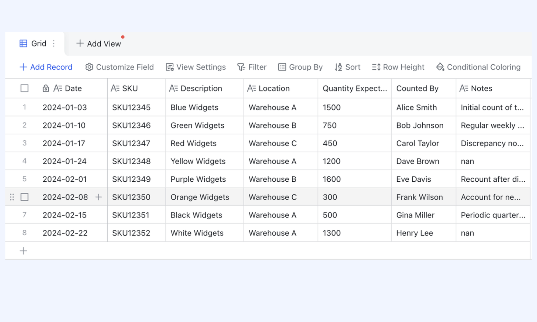Select the White Widgets cell

pos(205,233)
